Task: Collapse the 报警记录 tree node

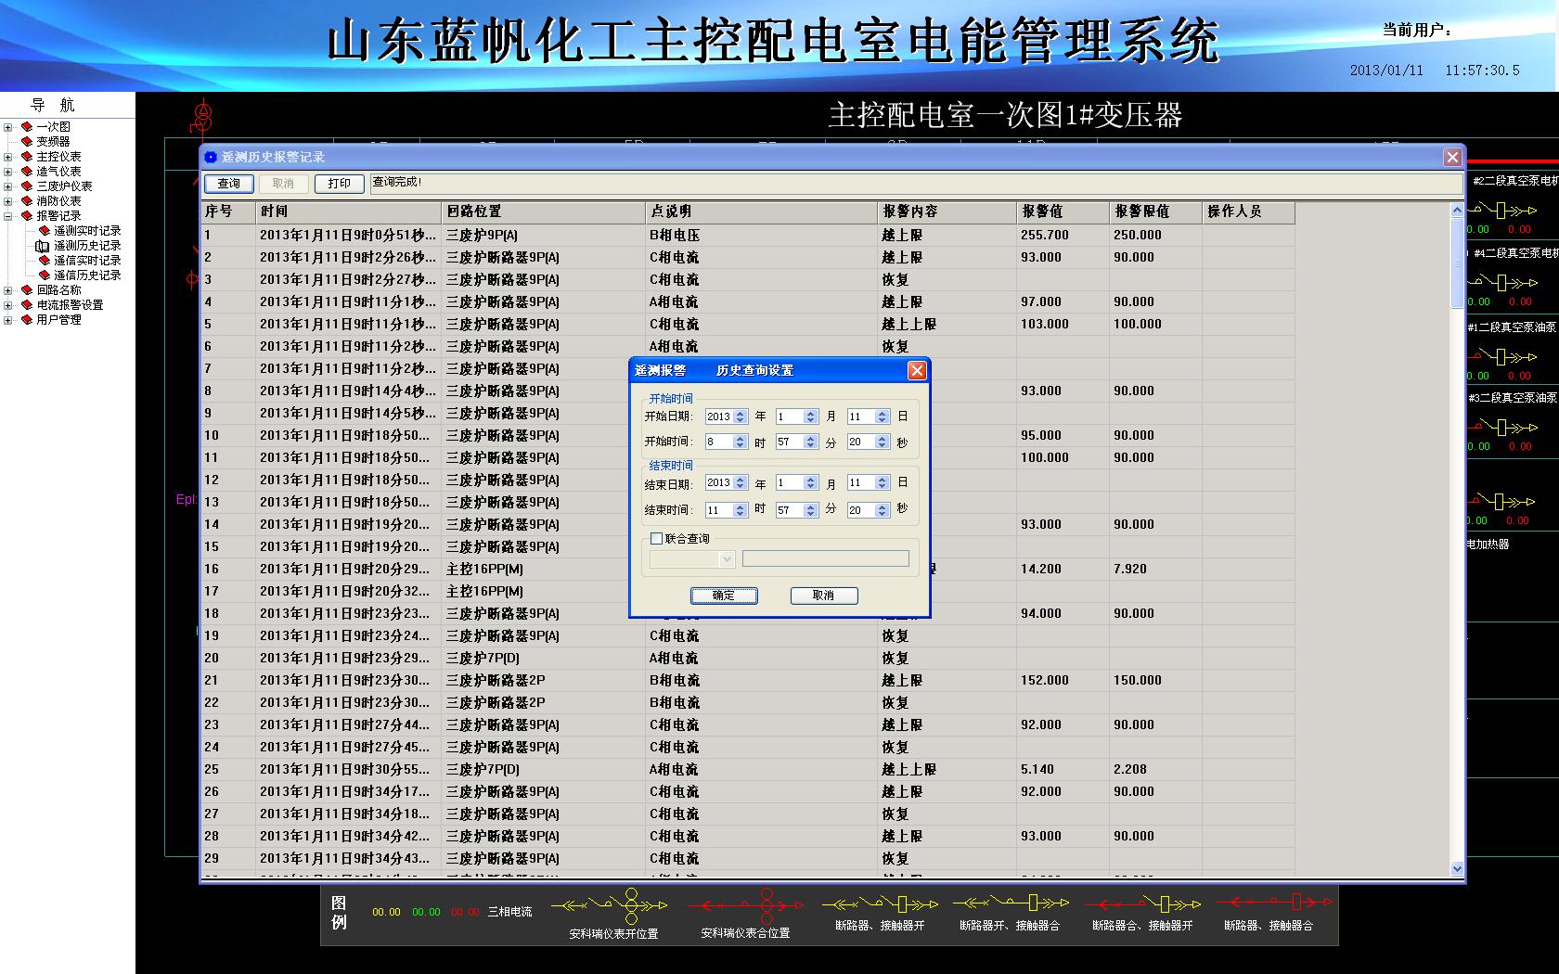Action: coord(8,216)
